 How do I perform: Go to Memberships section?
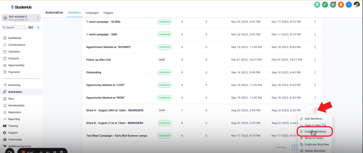coord(16,105)
